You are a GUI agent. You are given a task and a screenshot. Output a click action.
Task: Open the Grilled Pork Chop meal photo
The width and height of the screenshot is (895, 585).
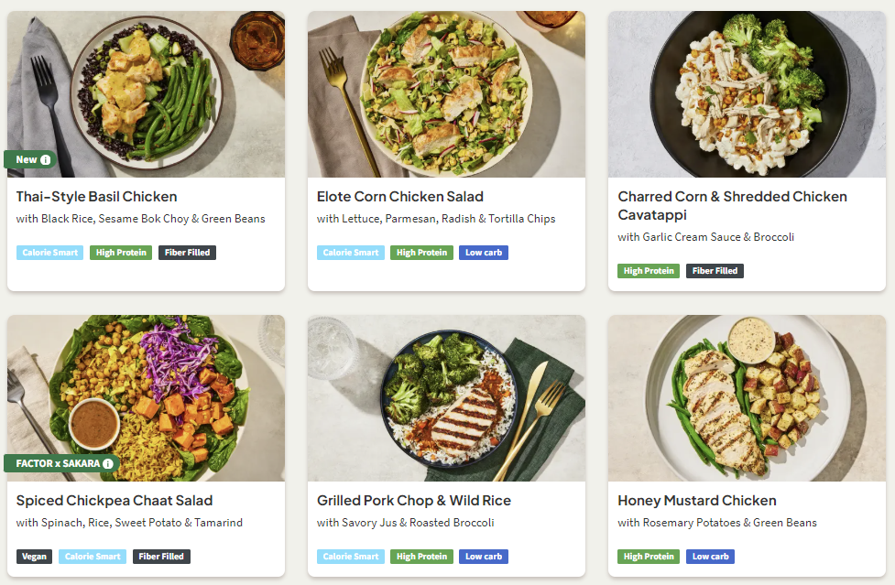click(x=446, y=397)
